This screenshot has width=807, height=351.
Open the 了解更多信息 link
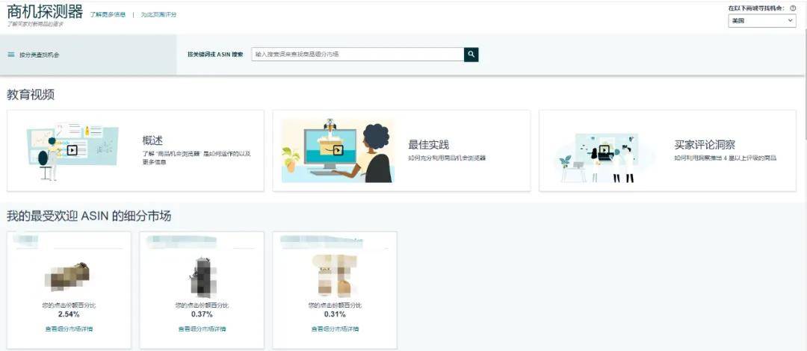click(108, 14)
